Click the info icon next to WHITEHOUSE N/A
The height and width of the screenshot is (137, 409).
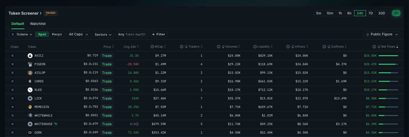point(137,124)
